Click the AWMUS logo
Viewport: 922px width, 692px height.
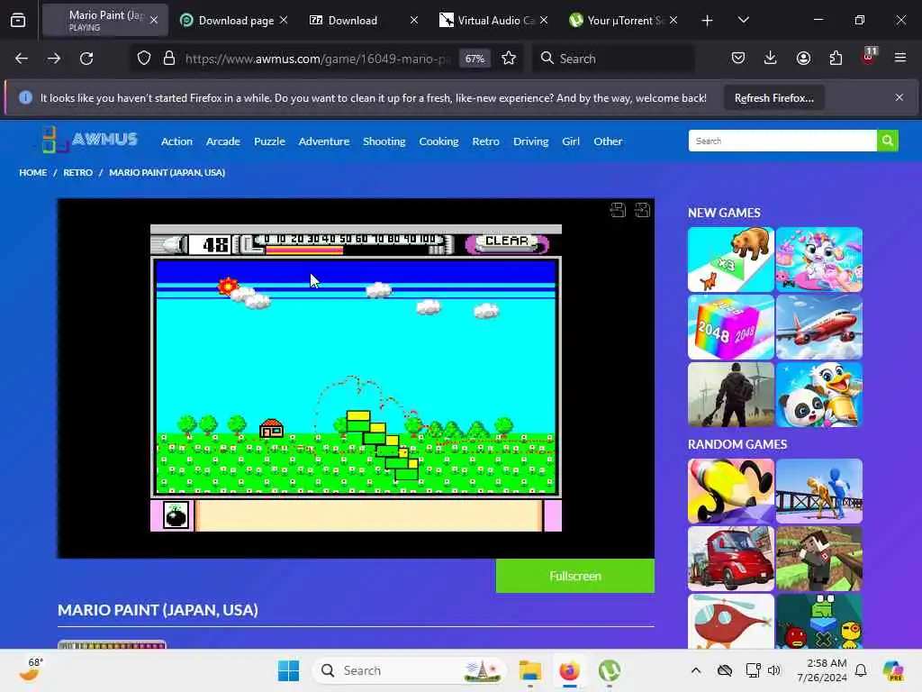pyautogui.click(x=89, y=140)
